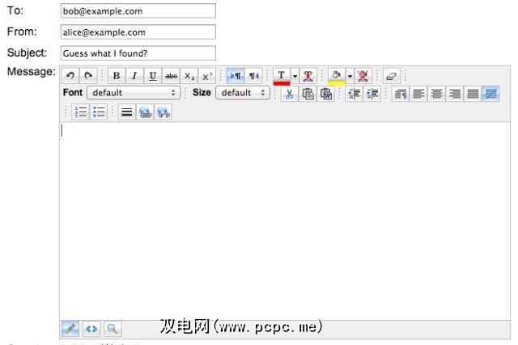Click the From email field
The image size is (518, 345).
coord(138,32)
